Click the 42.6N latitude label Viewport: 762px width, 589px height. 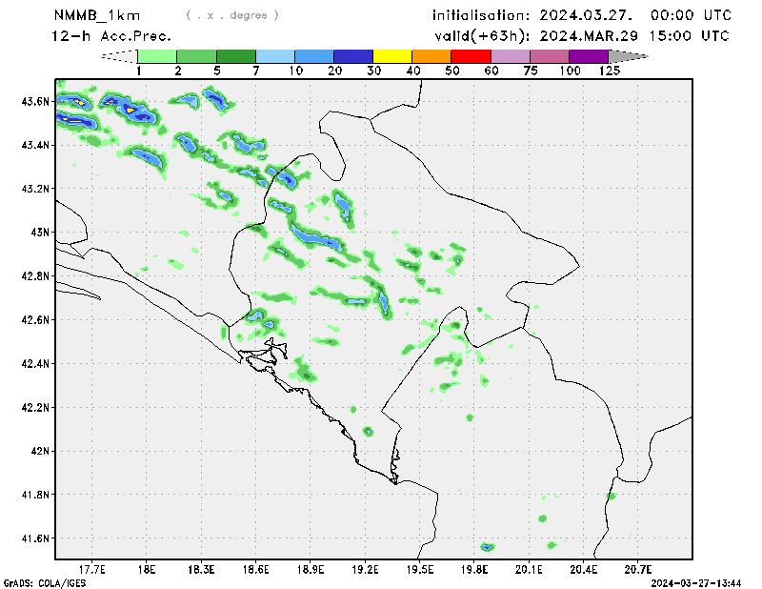coord(35,319)
